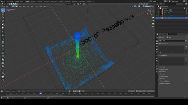Expand the Geometry Data panel
The height and width of the screenshot is (105, 188).
(164, 81)
